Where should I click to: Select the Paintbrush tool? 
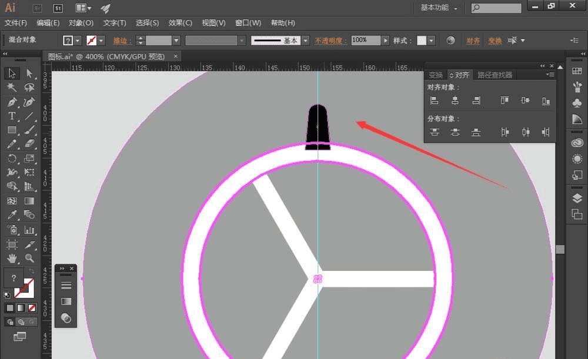29,130
